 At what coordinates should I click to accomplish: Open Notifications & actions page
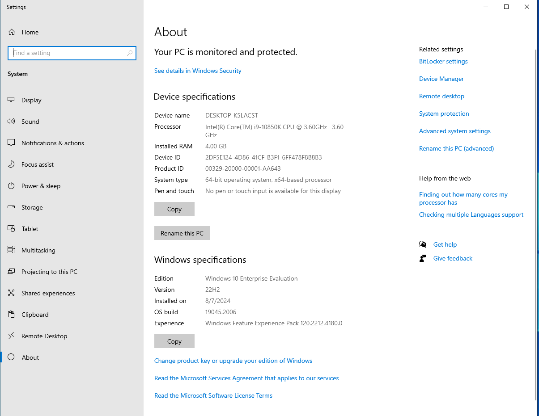(72, 143)
